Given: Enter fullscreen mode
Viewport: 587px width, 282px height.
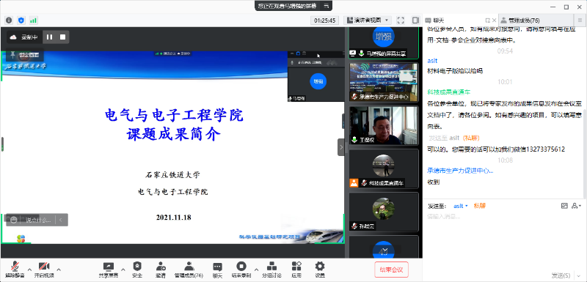Looking at the screenshot, I should (x=401, y=21).
